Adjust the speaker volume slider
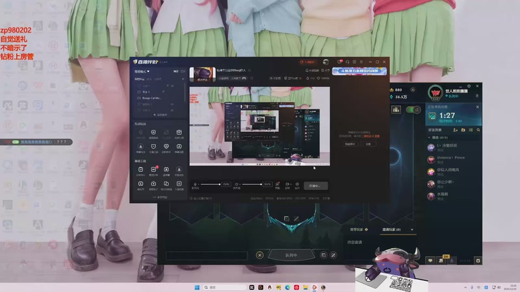This screenshot has height=292, width=520. (252, 184)
